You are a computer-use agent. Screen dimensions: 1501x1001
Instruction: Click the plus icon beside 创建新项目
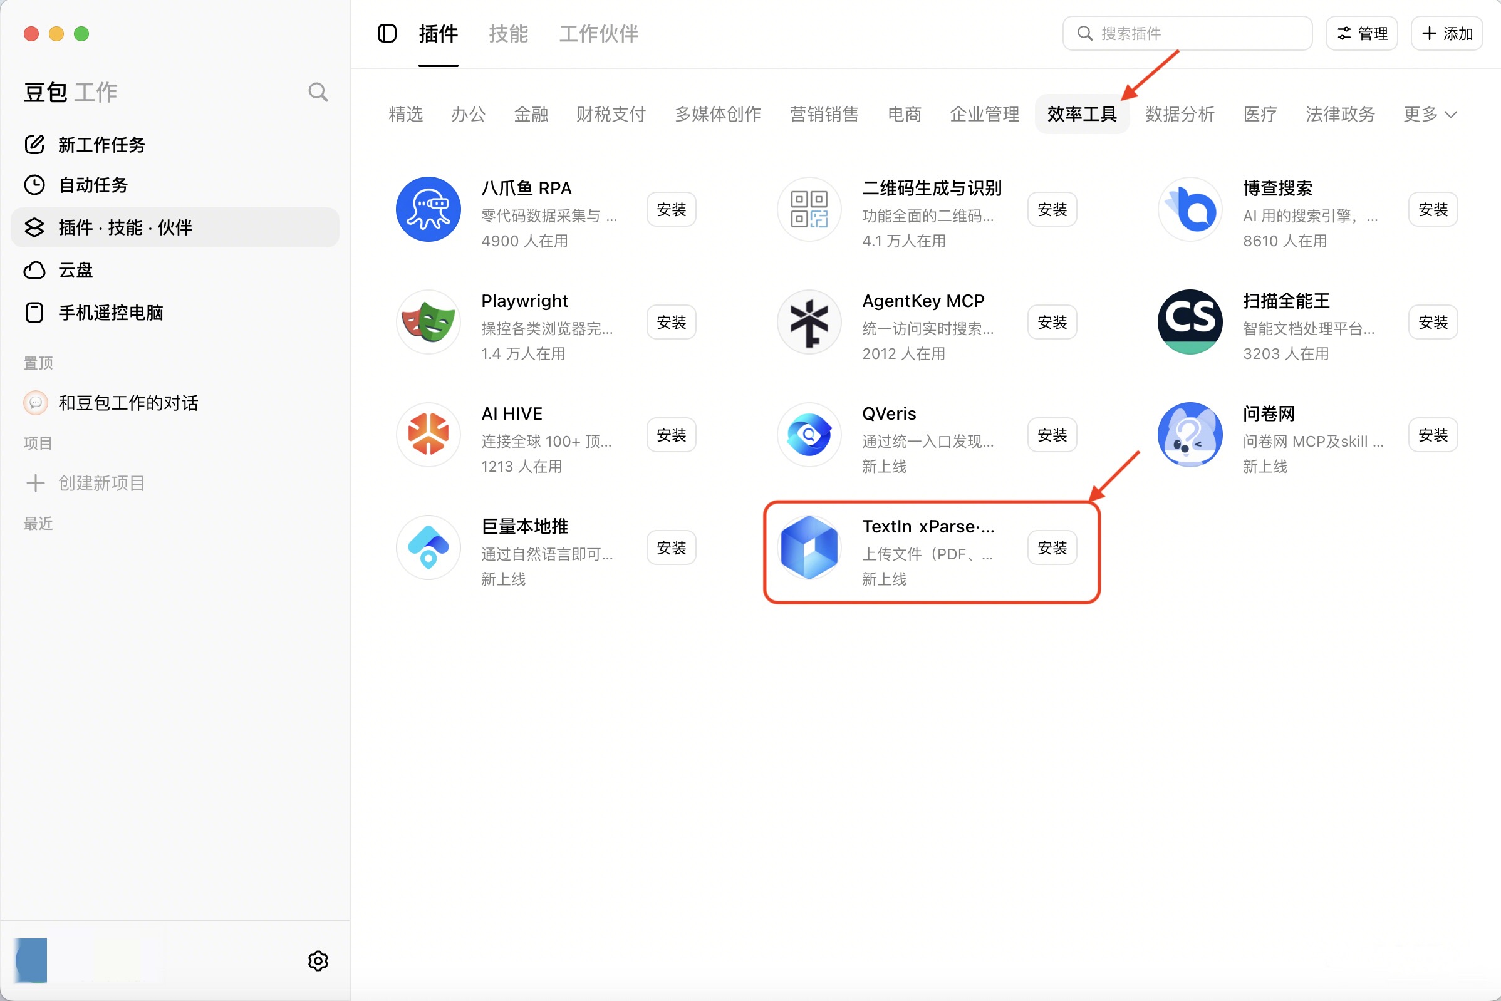click(x=36, y=483)
